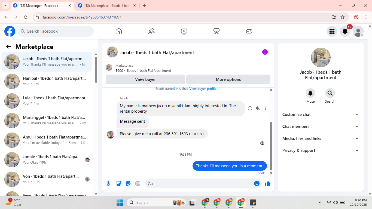The image size is (372, 209).
Task: Open Hanibal conversation in list
Action: 47,81
